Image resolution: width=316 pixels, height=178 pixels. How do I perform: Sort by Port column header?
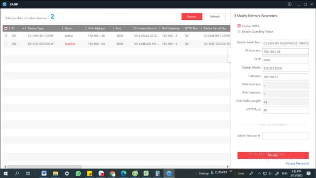[x=118, y=29]
